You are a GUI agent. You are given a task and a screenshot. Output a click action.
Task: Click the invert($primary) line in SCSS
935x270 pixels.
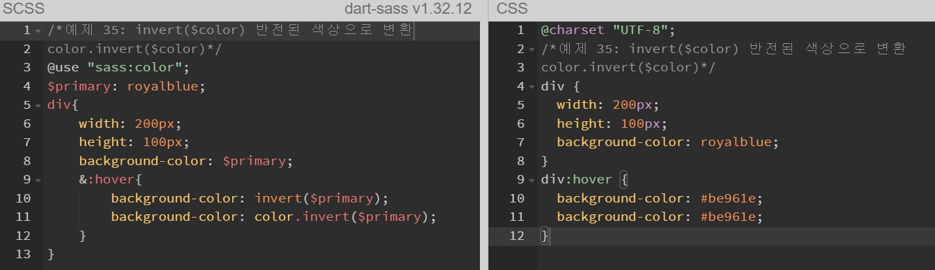coord(250,199)
